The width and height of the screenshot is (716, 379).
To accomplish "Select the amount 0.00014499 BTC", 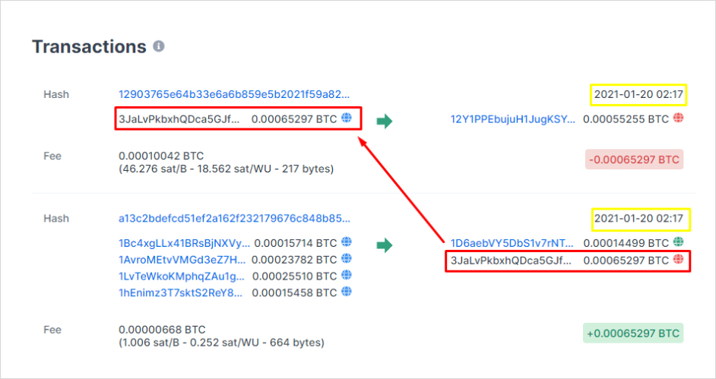I will [x=626, y=243].
